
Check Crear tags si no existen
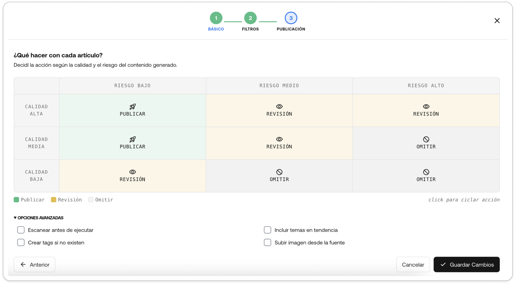21,242
